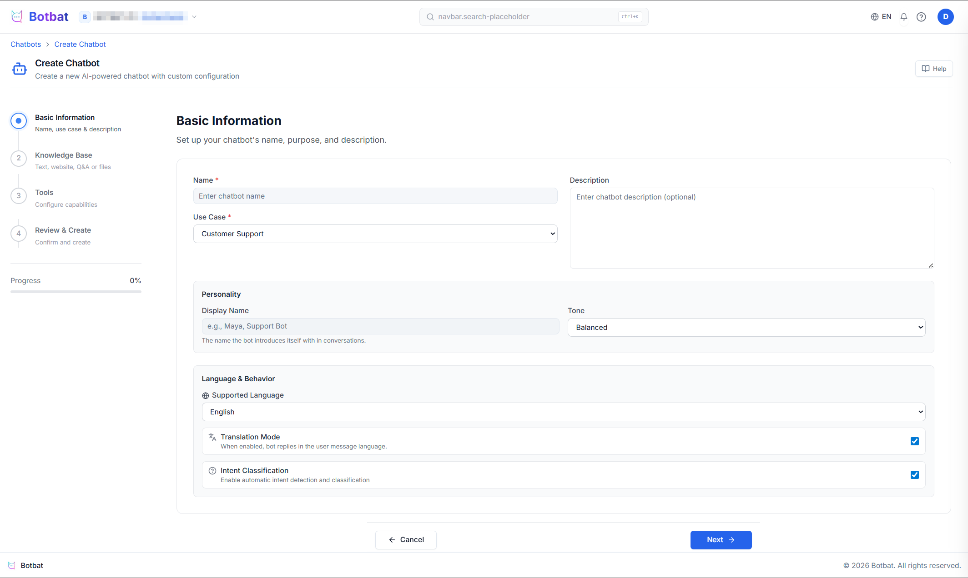This screenshot has width=968, height=578.
Task: Click the globe language icon
Action: pos(874,17)
